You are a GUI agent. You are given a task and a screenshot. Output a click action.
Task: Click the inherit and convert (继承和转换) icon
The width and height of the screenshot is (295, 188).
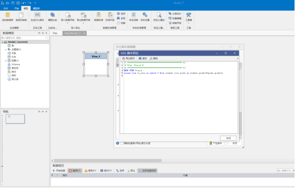click(x=21, y=17)
